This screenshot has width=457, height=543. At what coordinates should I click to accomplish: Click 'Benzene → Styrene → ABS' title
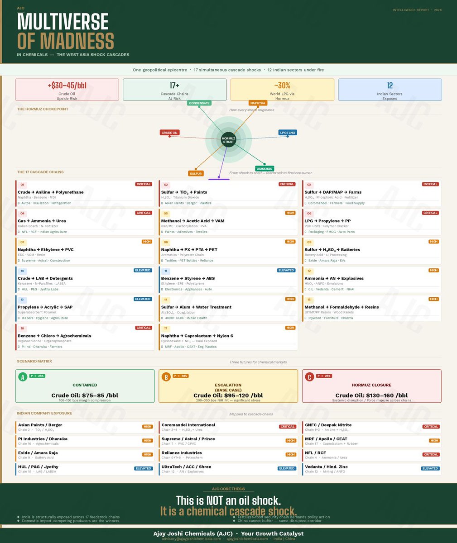pos(188,278)
